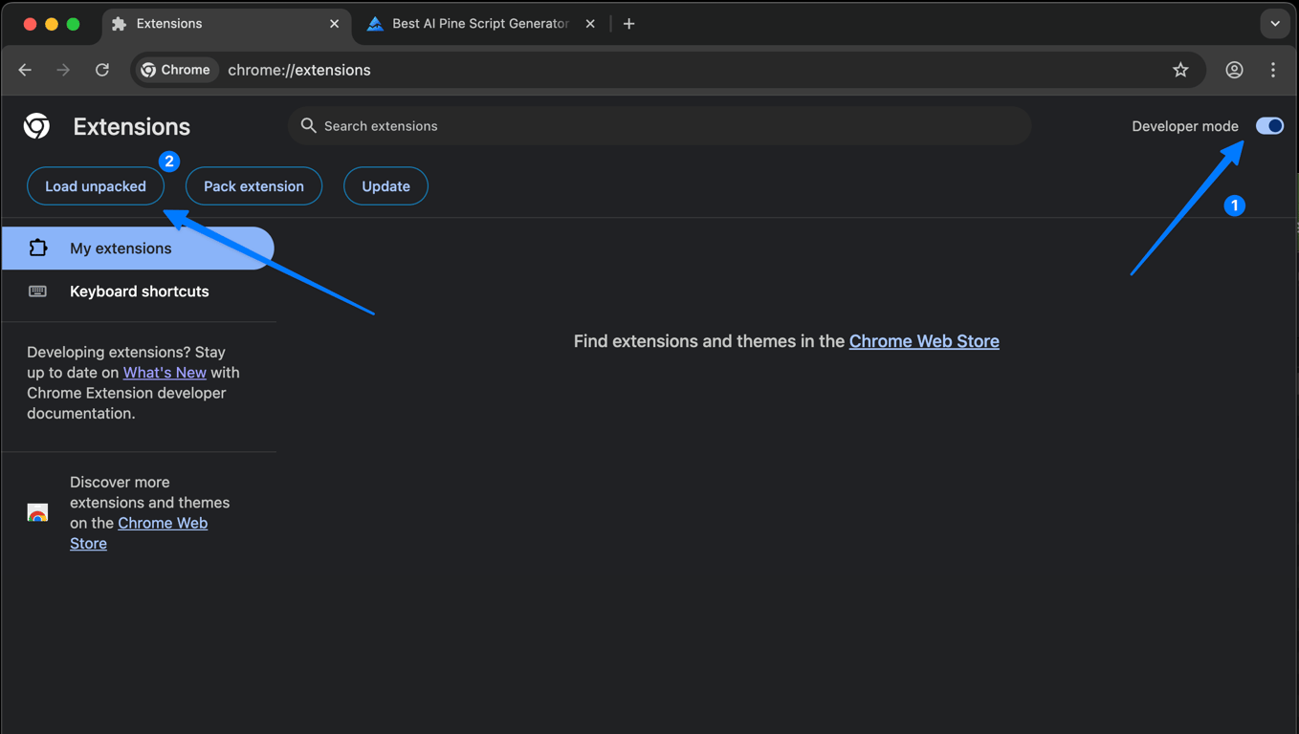Click the Chrome Web Store rainbow icon
The image size is (1299, 734).
[37, 513]
